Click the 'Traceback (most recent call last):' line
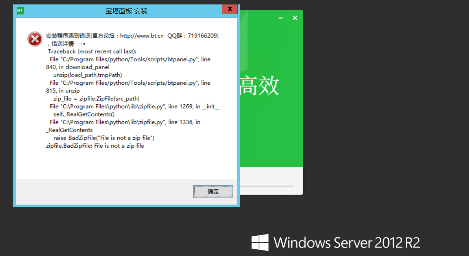 (x=92, y=51)
